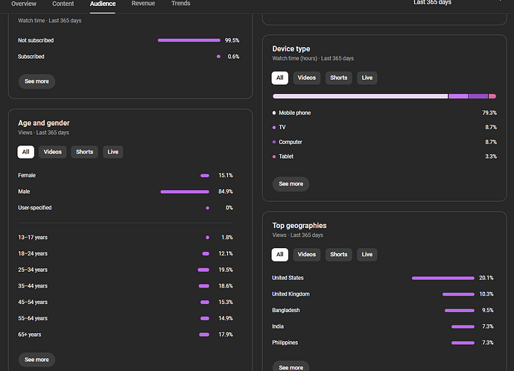Click the 35–44 years row
This screenshot has width=514, height=371.
[x=125, y=286]
